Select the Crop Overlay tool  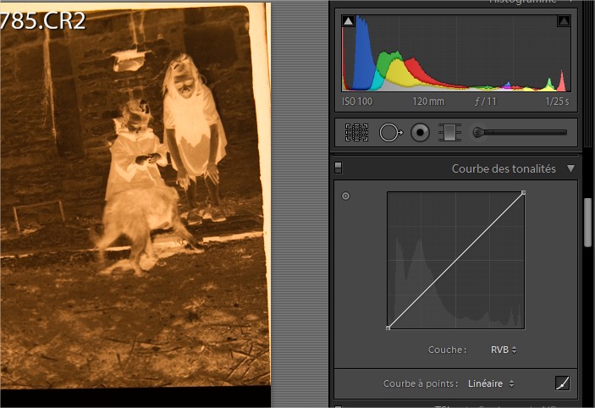[x=356, y=132]
